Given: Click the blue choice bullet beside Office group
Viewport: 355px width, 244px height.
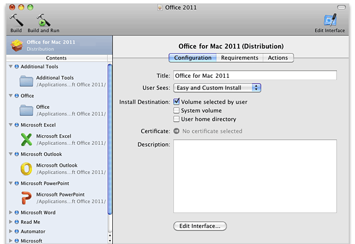Looking at the screenshot, I should tap(17, 96).
